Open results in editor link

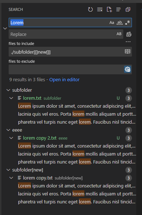pyautogui.click(x=64, y=79)
